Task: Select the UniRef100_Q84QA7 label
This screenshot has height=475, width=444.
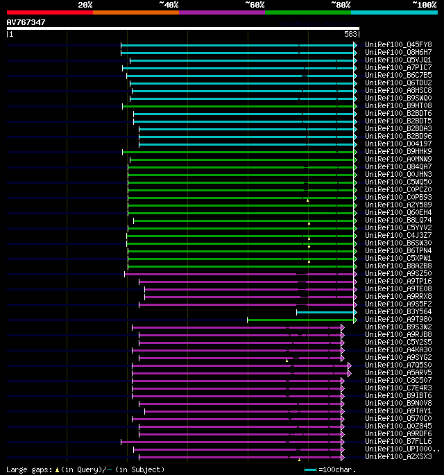Action: [x=398, y=166]
